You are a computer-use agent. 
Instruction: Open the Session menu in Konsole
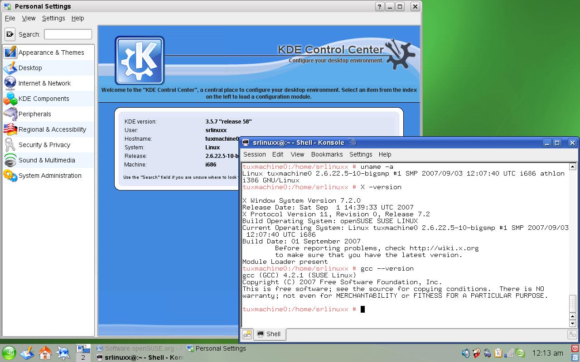tap(255, 154)
